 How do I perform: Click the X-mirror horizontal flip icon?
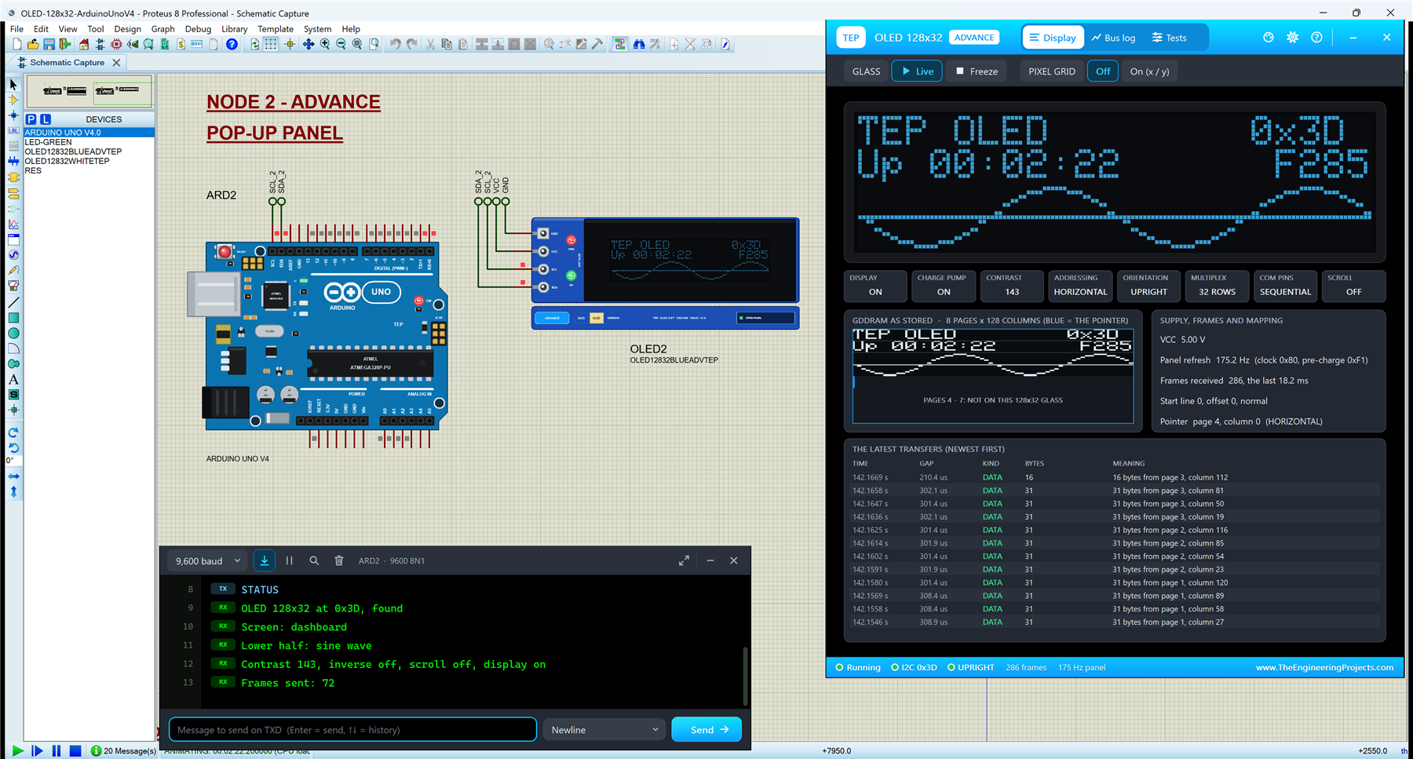(13, 476)
